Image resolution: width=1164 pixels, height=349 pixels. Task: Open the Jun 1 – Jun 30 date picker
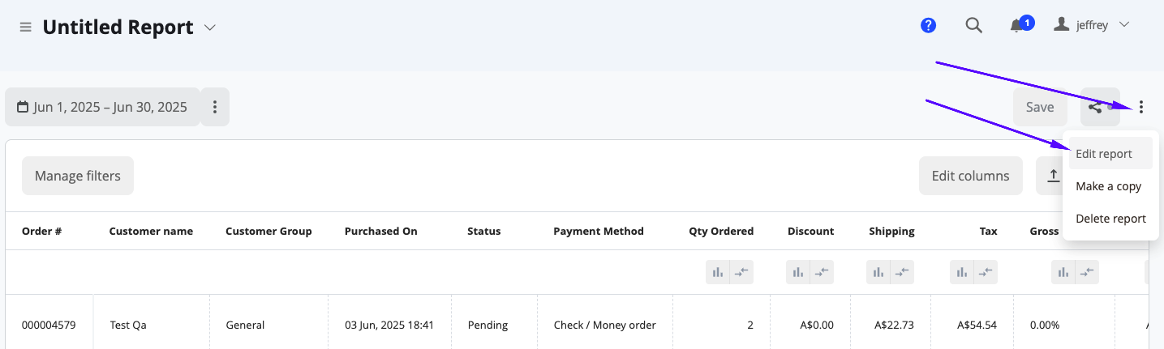pyautogui.click(x=102, y=107)
